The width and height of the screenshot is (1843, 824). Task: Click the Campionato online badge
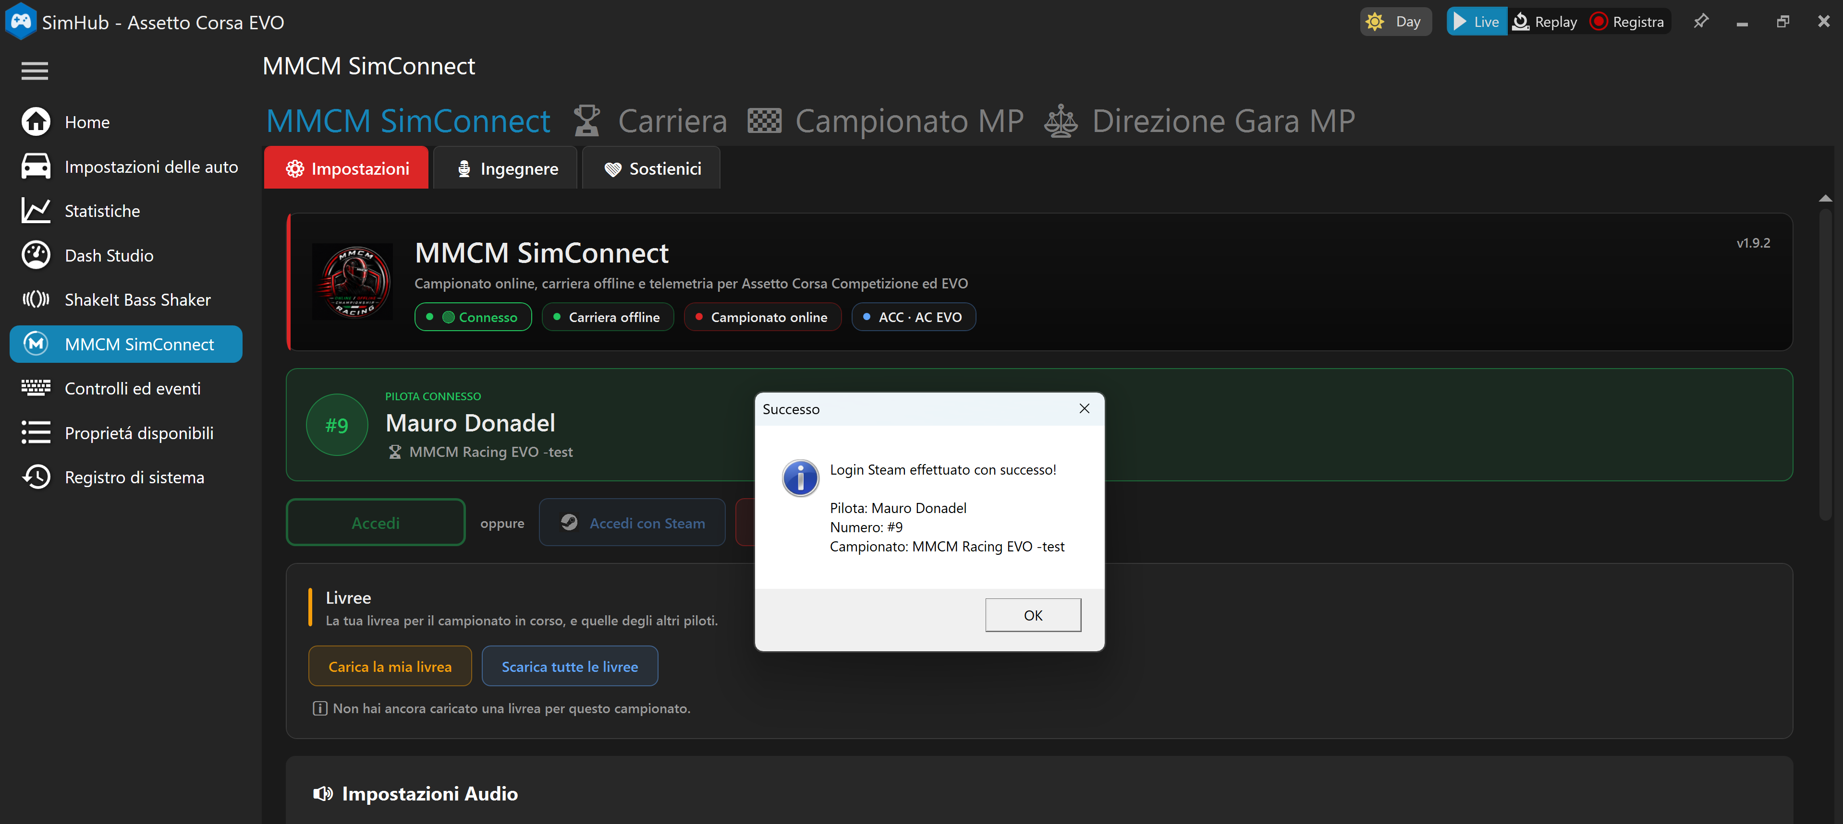[x=763, y=317]
